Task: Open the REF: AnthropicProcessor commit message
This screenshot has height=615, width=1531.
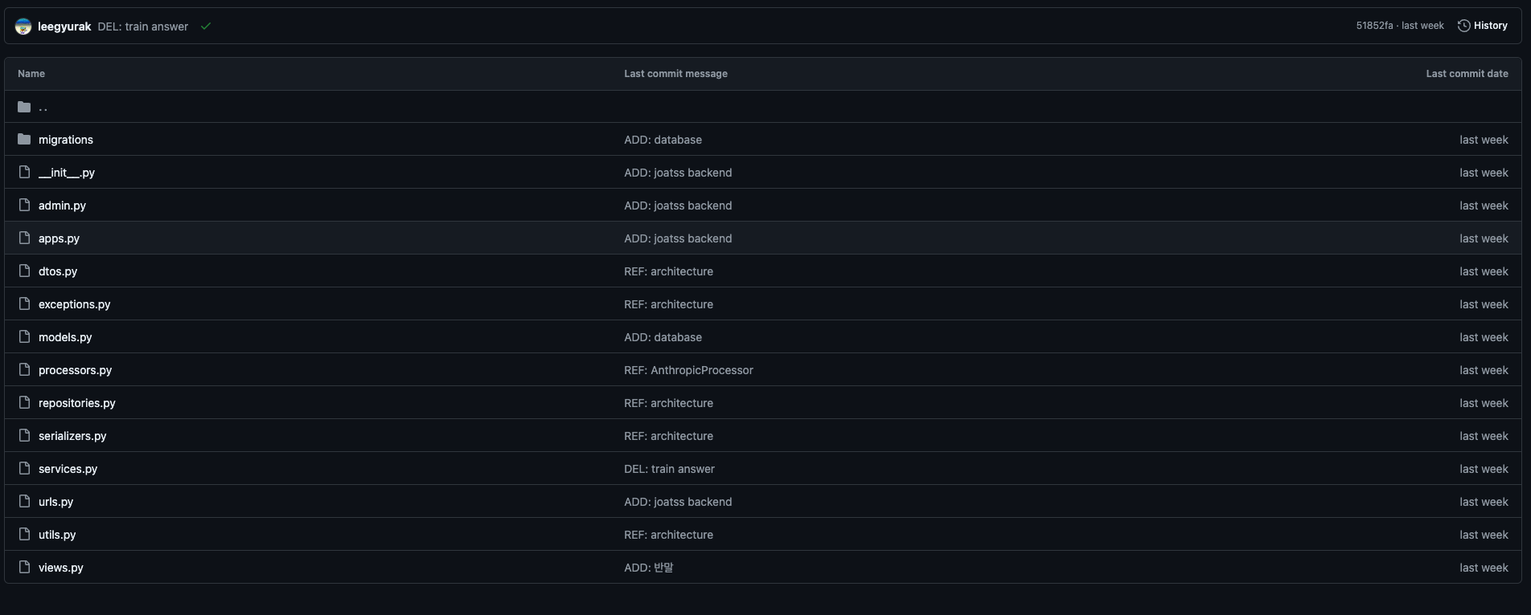Action: pos(688,370)
